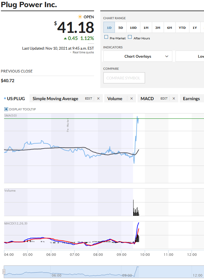Edit the MACD indicator settings
This screenshot has height=280, width=204.
164,99
